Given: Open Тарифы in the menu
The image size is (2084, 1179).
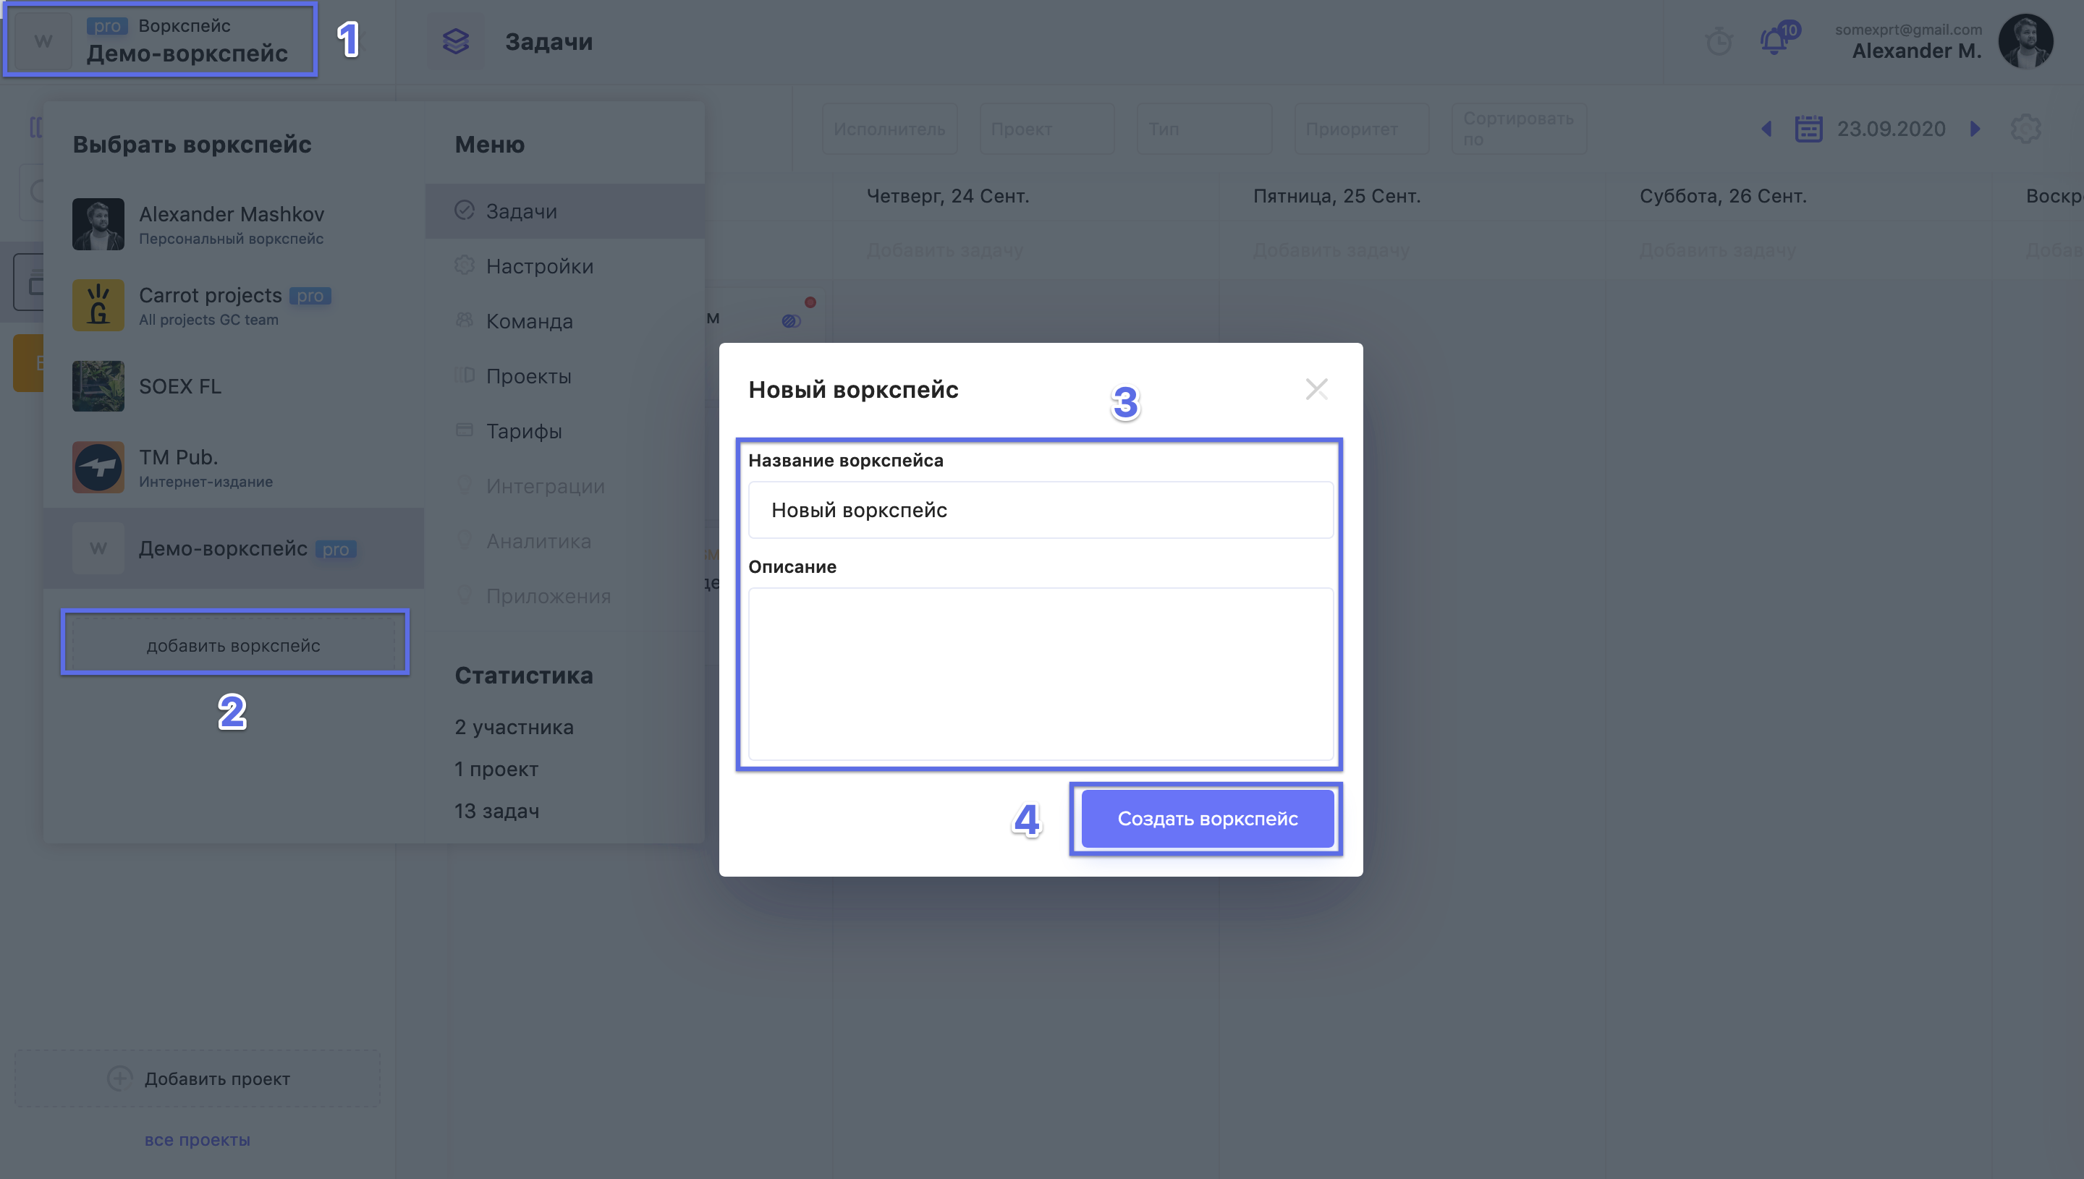Looking at the screenshot, I should click(x=564, y=432).
